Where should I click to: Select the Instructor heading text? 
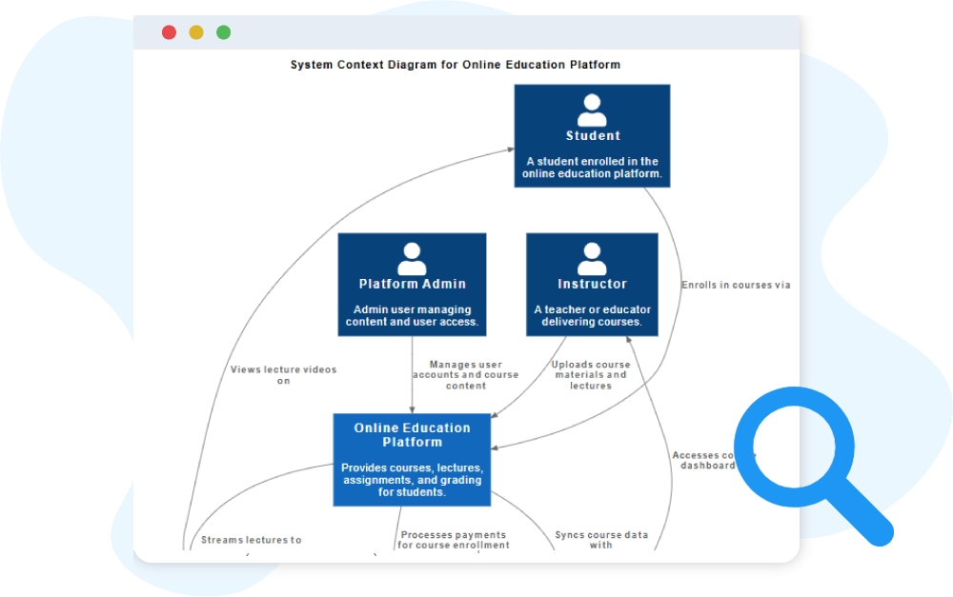[592, 285]
